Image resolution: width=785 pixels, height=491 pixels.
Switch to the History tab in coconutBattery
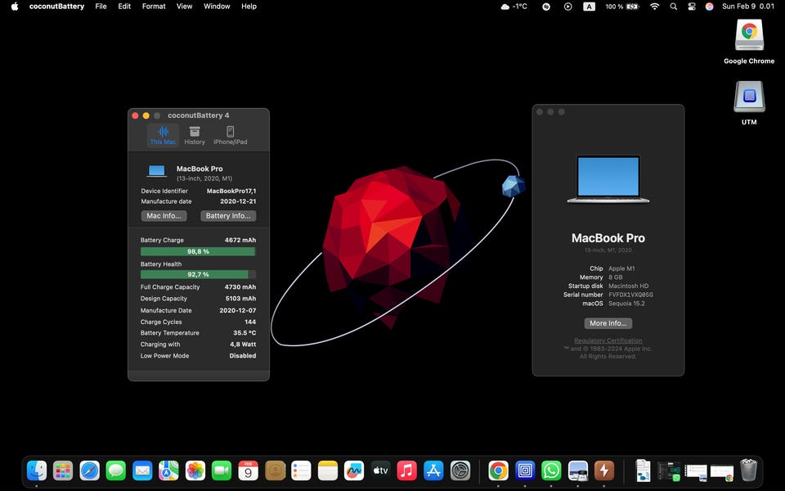click(195, 135)
